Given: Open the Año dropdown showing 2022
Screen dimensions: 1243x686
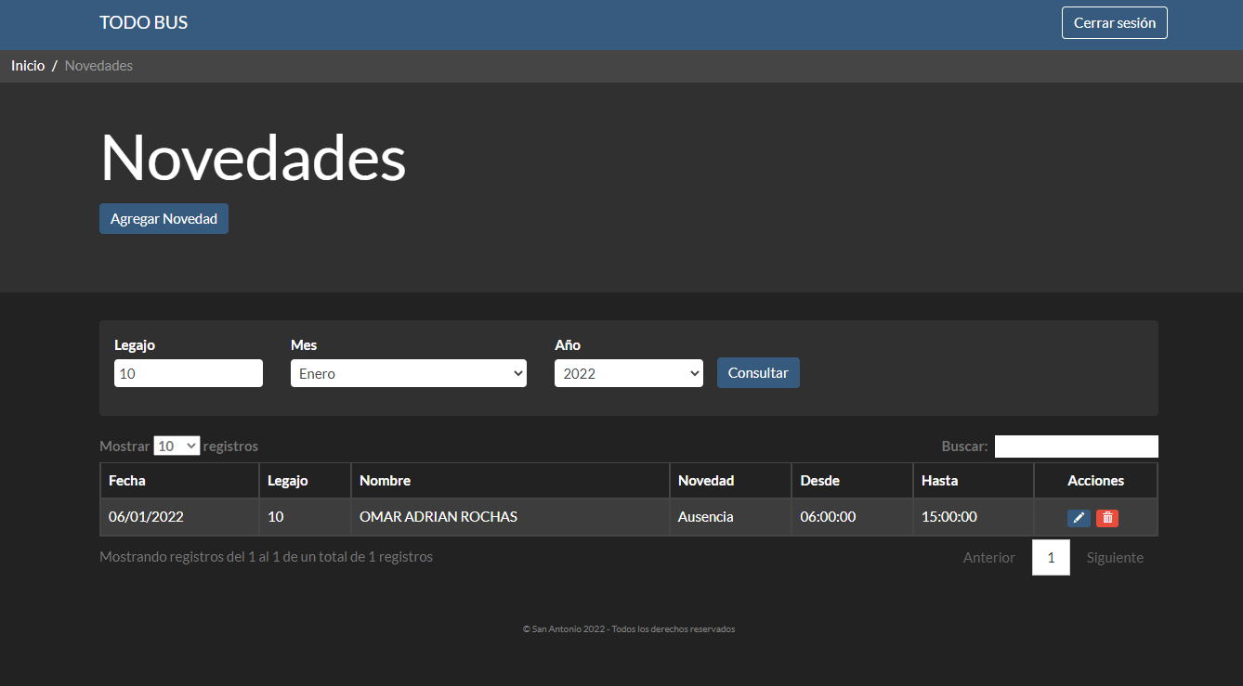Looking at the screenshot, I should [x=628, y=373].
